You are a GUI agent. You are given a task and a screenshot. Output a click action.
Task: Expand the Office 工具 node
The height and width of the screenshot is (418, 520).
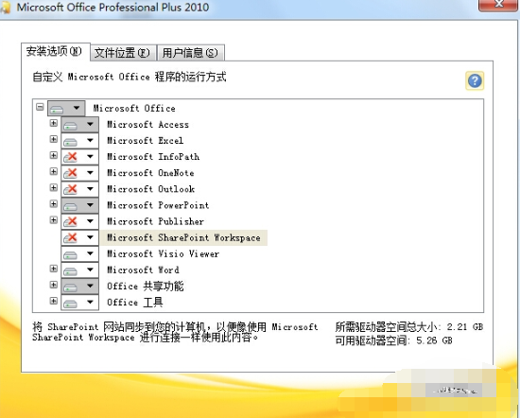[x=53, y=301]
